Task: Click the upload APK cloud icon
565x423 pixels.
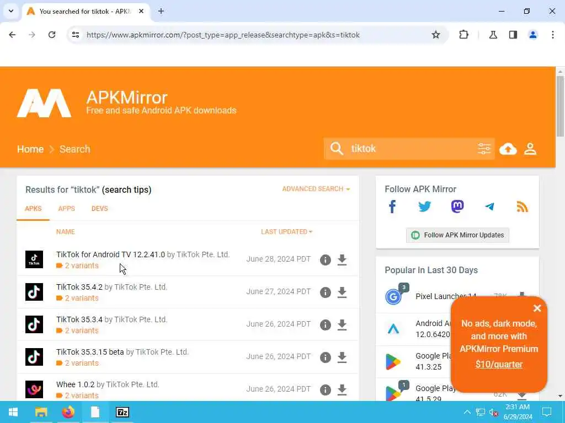Action: pos(508,149)
